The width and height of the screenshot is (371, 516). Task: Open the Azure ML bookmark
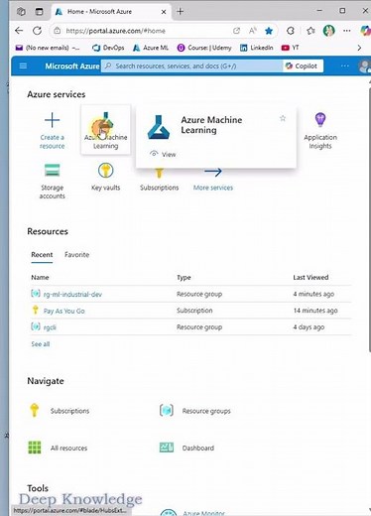151,48
